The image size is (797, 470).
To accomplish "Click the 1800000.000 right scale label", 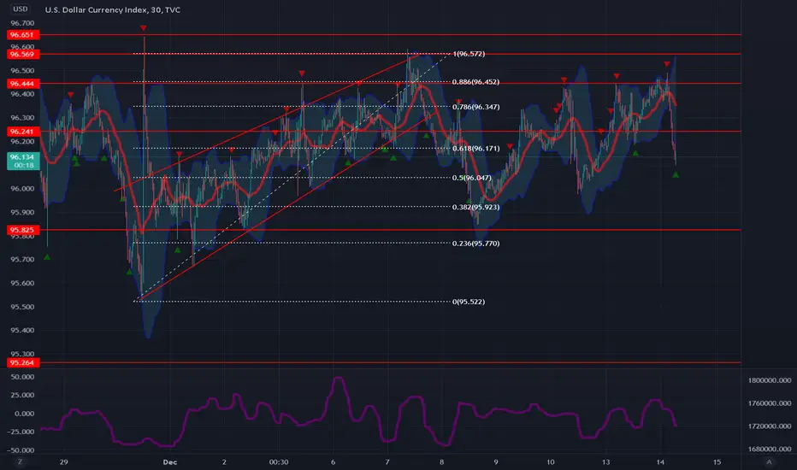I will pos(770,380).
